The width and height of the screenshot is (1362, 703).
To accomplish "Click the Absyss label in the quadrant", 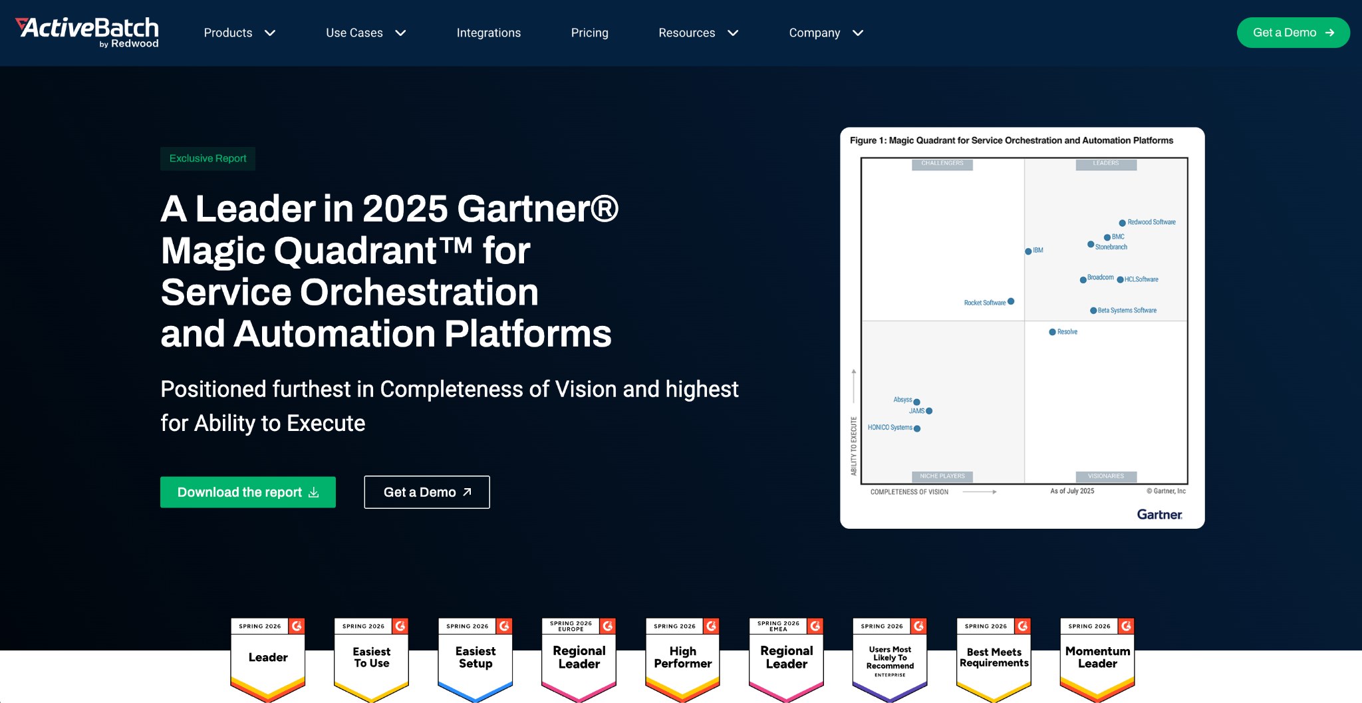I will coord(902,400).
